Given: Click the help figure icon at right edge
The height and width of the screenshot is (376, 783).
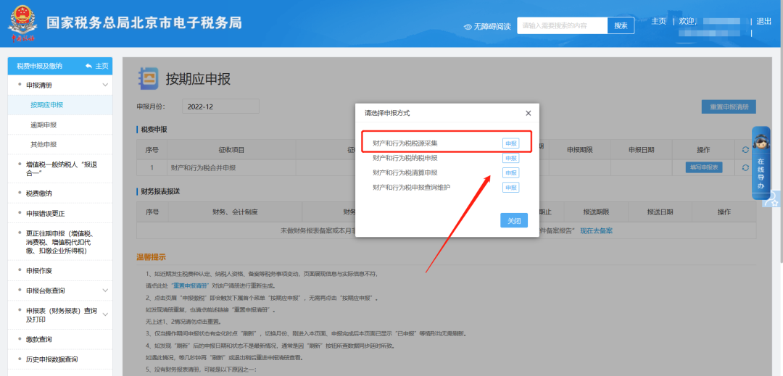Looking at the screenshot, I should tap(774, 199).
